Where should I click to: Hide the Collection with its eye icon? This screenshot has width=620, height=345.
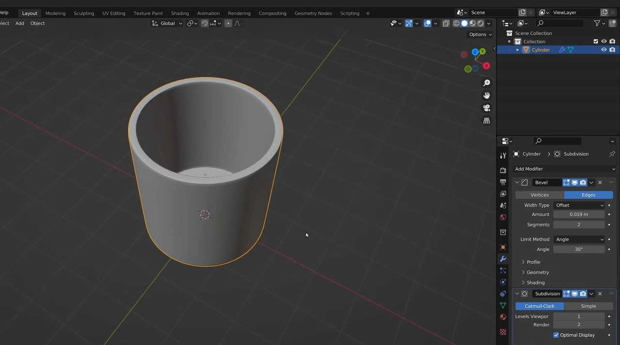coord(604,42)
